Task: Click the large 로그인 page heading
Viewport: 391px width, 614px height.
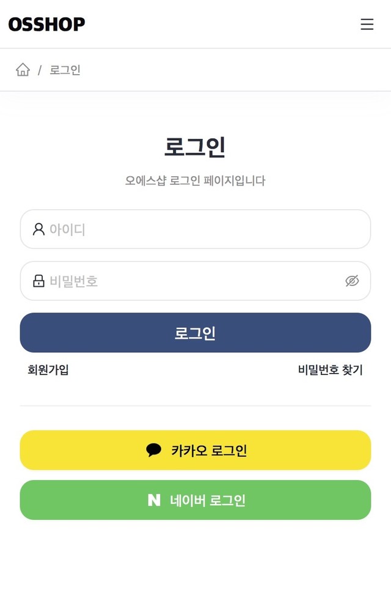Action: (x=195, y=147)
